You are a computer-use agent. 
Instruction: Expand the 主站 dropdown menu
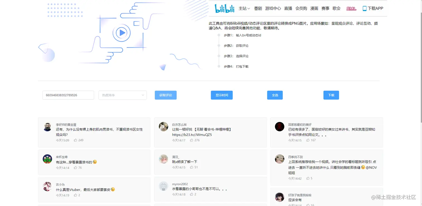click(x=244, y=9)
